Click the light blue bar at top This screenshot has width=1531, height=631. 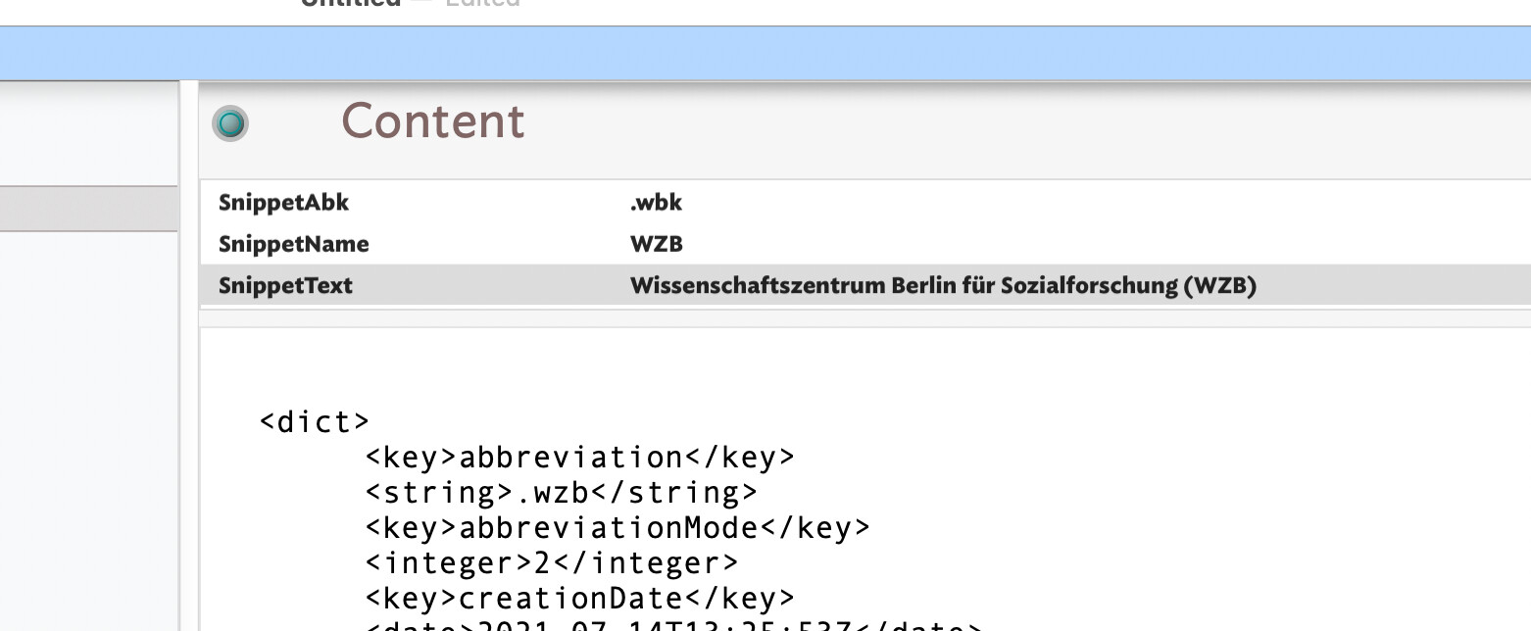[765, 53]
